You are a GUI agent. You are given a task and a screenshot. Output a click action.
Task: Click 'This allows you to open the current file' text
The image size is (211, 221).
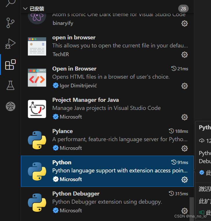pos(120,46)
